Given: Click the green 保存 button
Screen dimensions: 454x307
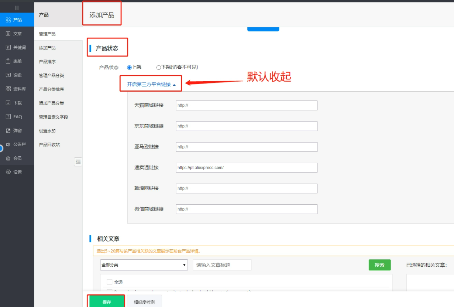Looking at the screenshot, I should click(x=107, y=302).
